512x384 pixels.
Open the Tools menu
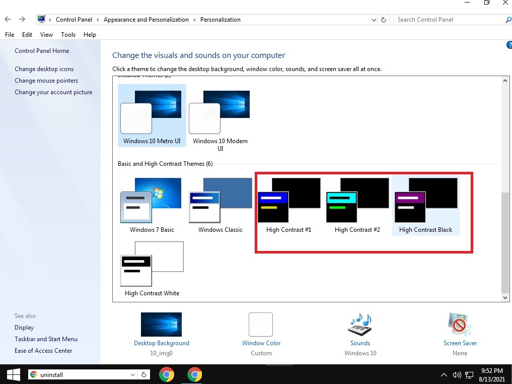(68, 34)
